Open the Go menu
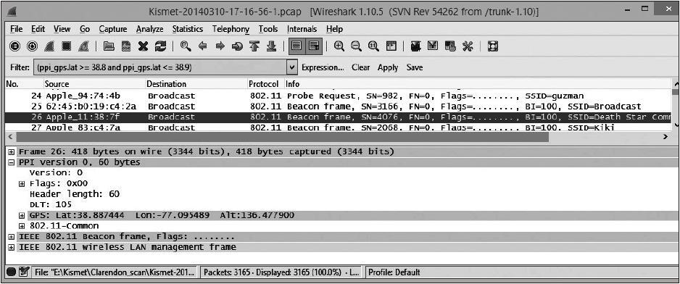 (x=85, y=29)
